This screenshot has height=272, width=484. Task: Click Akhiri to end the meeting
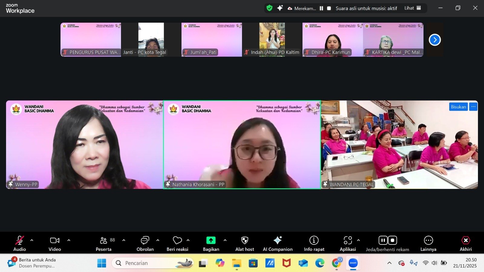466,244
